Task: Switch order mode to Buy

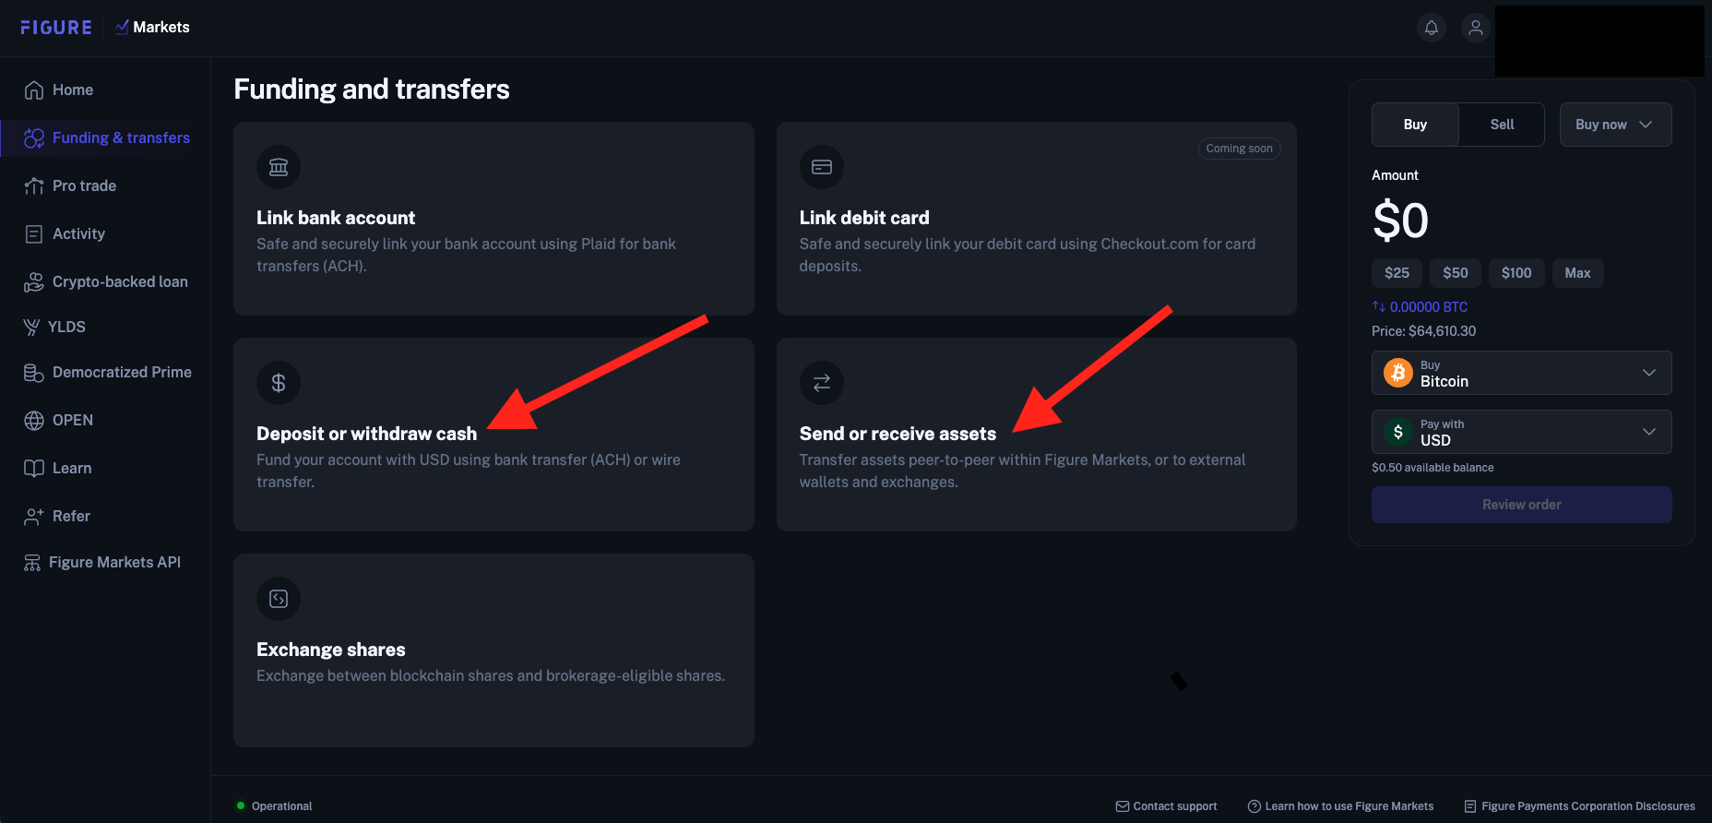Action: tap(1415, 125)
